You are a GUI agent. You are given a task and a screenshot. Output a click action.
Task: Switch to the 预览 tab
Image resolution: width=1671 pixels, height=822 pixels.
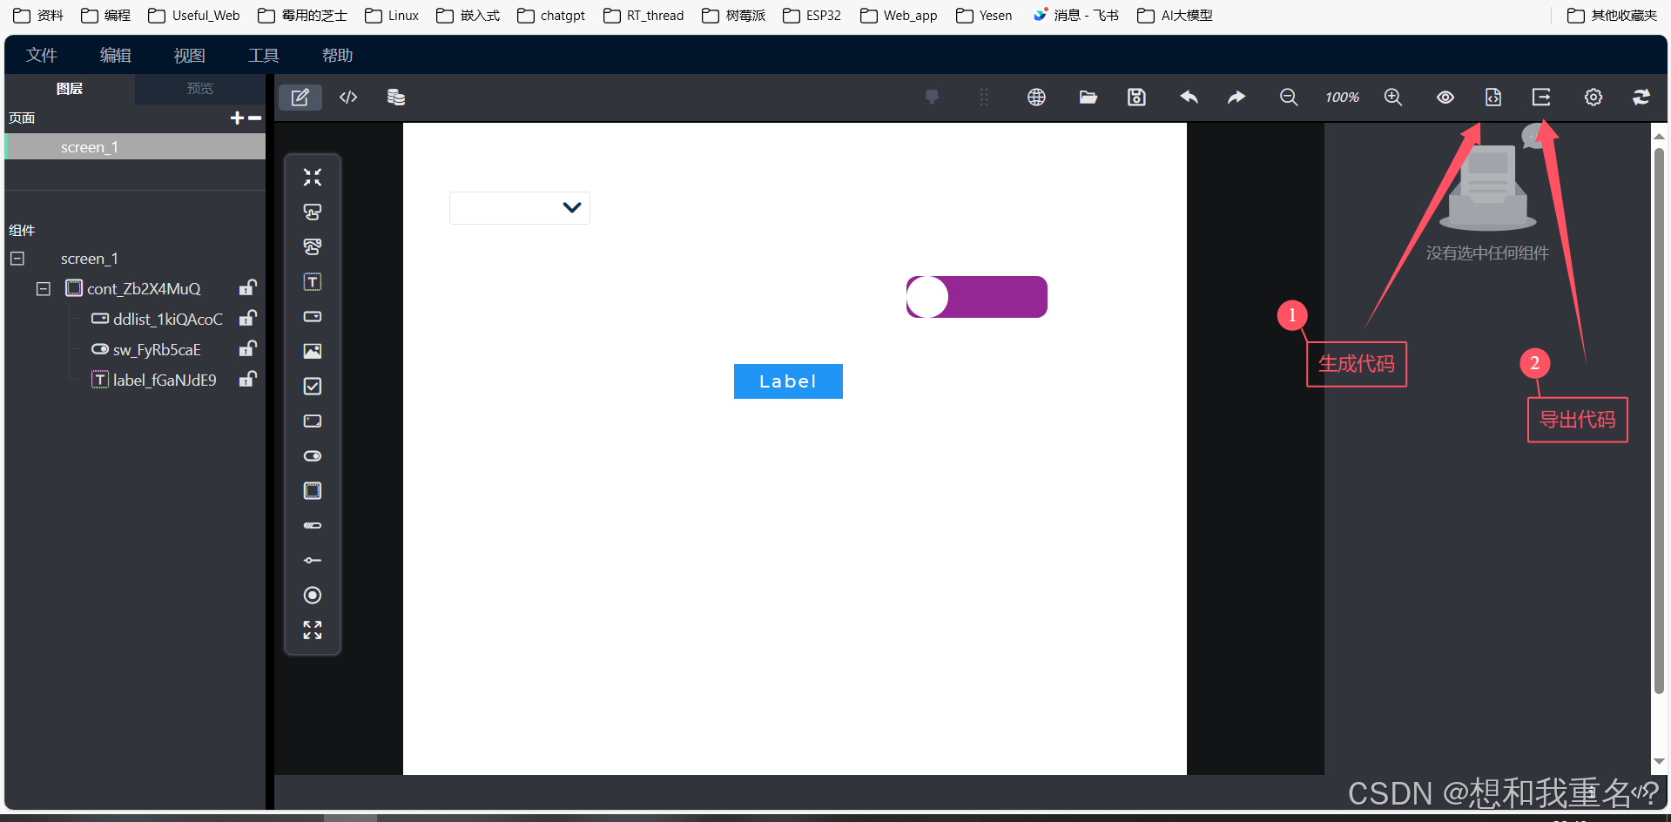pyautogui.click(x=199, y=88)
